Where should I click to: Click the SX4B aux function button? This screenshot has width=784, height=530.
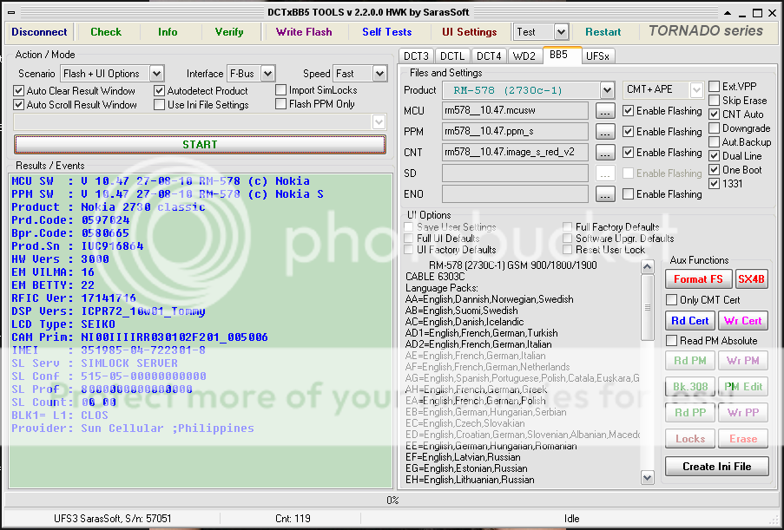(x=751, y=279)
